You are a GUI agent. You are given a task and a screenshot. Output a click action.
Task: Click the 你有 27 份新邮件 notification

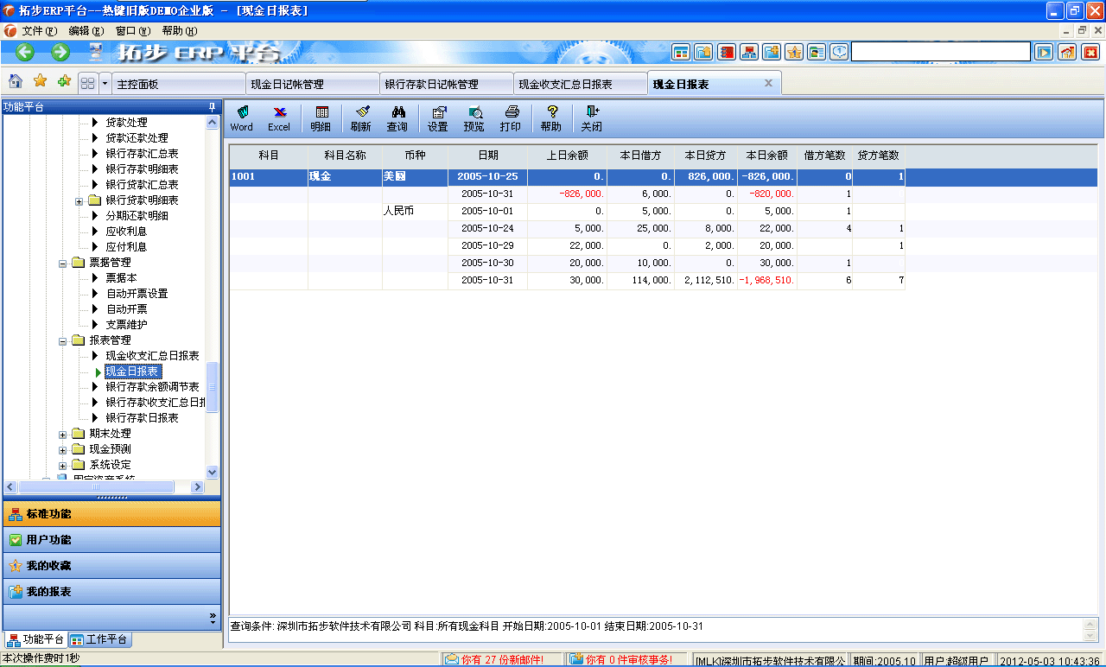coord(497,657)
